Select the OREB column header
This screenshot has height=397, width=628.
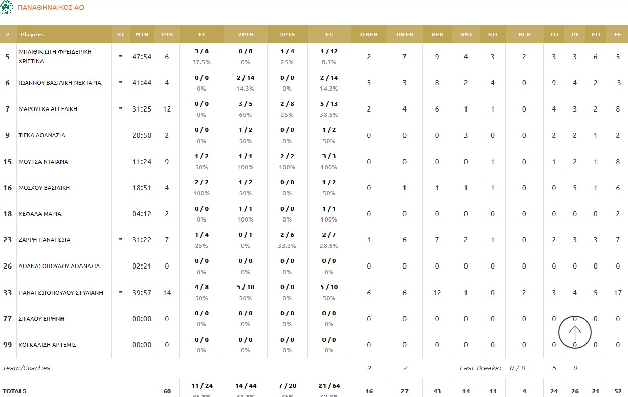point(369,35)
